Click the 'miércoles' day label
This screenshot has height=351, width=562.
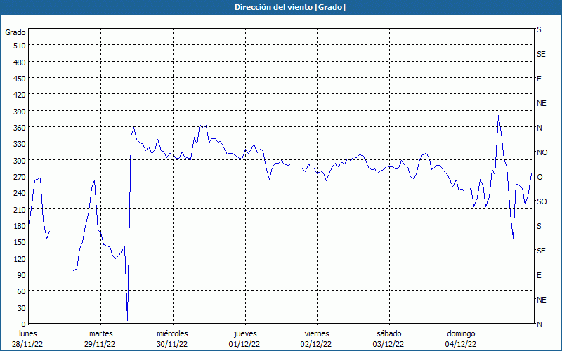click(172, 334)
